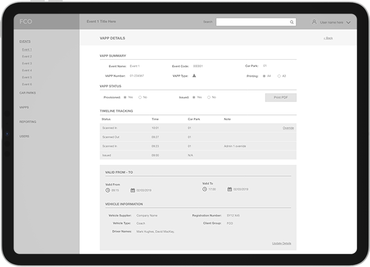Set Issued to No
The height and width of the screenshot is (267, 370).
(x=208, y=97)
